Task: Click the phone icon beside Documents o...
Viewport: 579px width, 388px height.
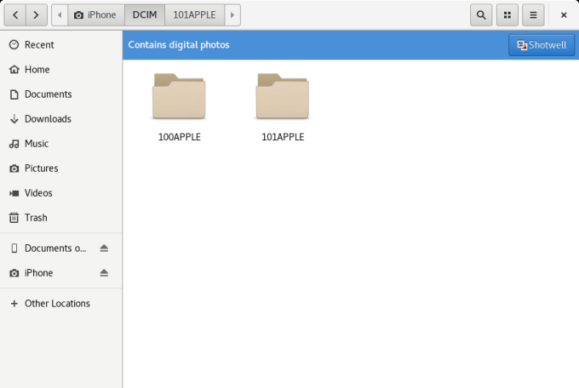Action: point(14,248)
